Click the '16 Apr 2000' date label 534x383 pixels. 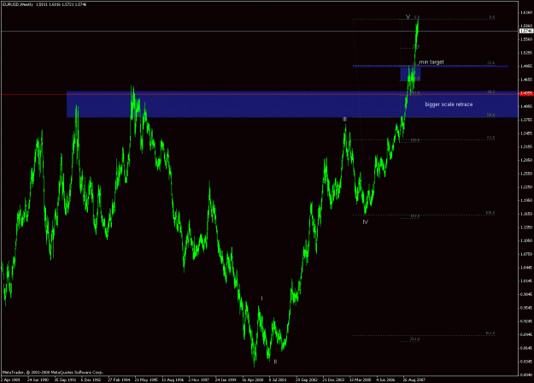(253, 380)
